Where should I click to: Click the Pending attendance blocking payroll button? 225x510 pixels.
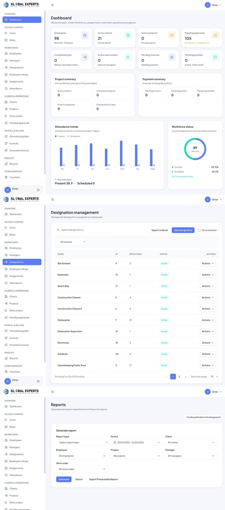[203, 417]
